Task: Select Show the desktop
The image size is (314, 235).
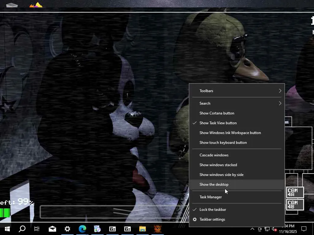Action: (x=237, y=185)
